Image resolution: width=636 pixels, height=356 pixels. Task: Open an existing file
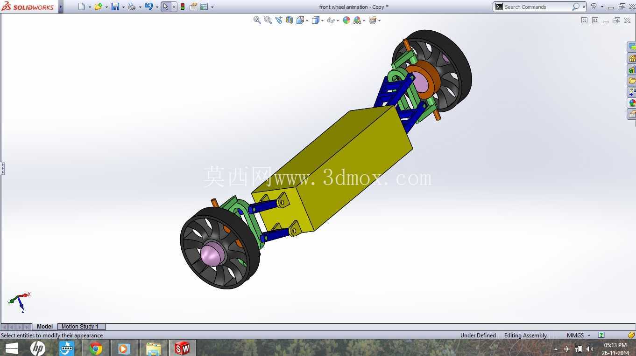coord(98,7)
